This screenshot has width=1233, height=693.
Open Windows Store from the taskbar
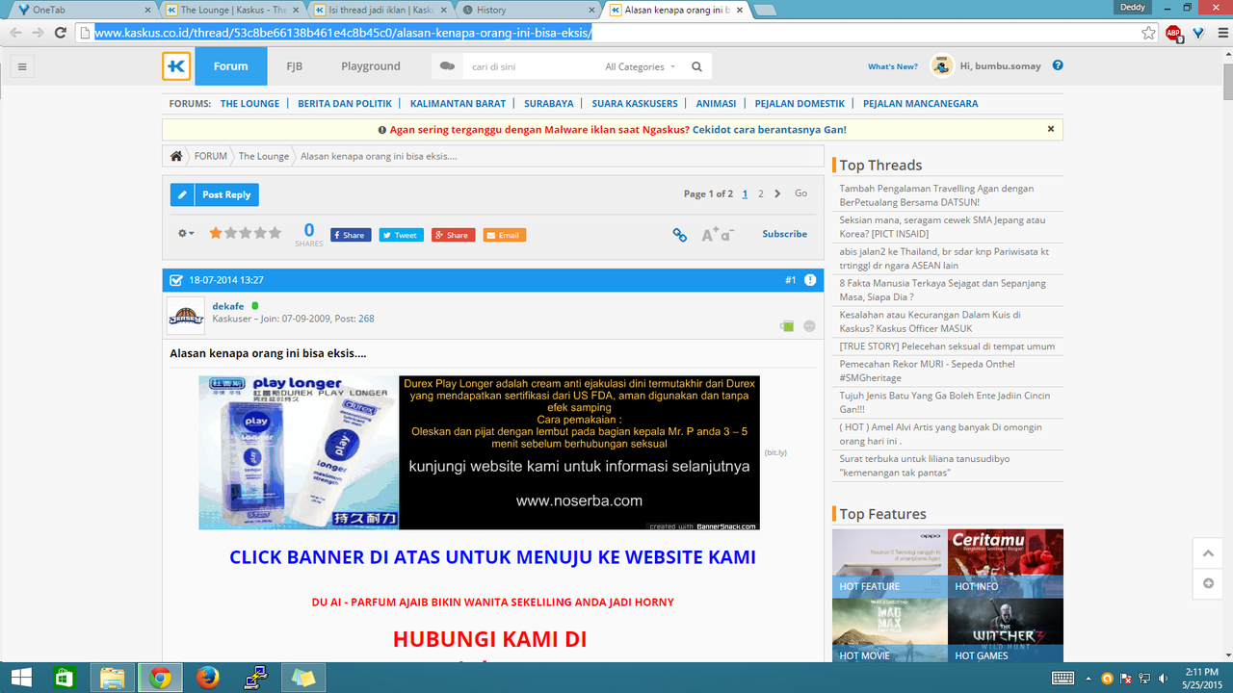coord(65,678)
